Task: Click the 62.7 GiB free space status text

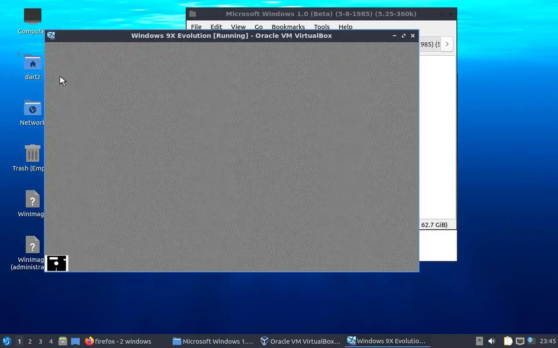Action: [x=434, y=225]
